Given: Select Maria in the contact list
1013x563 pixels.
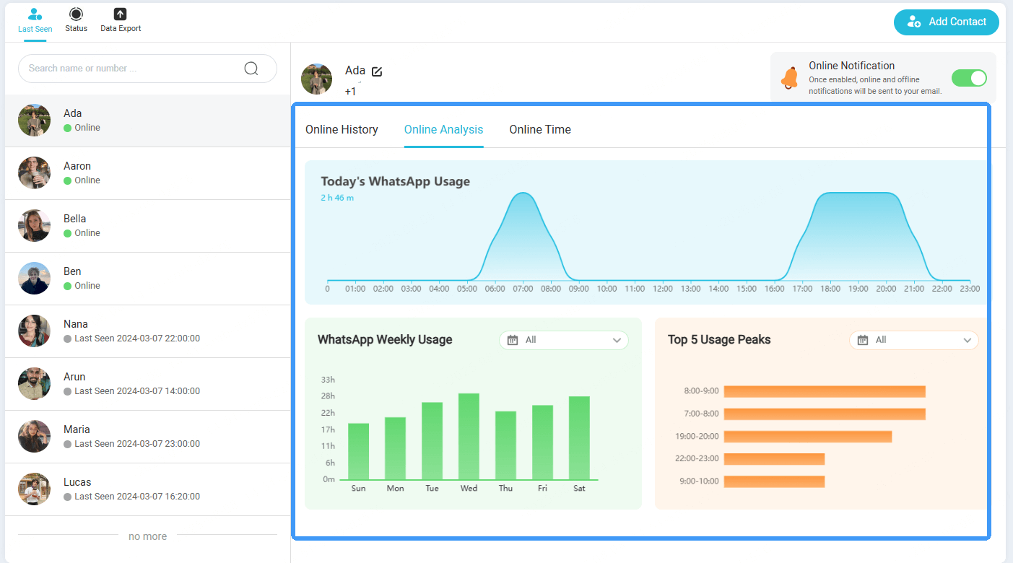Looking at the screenshot, I should [147, 437].
